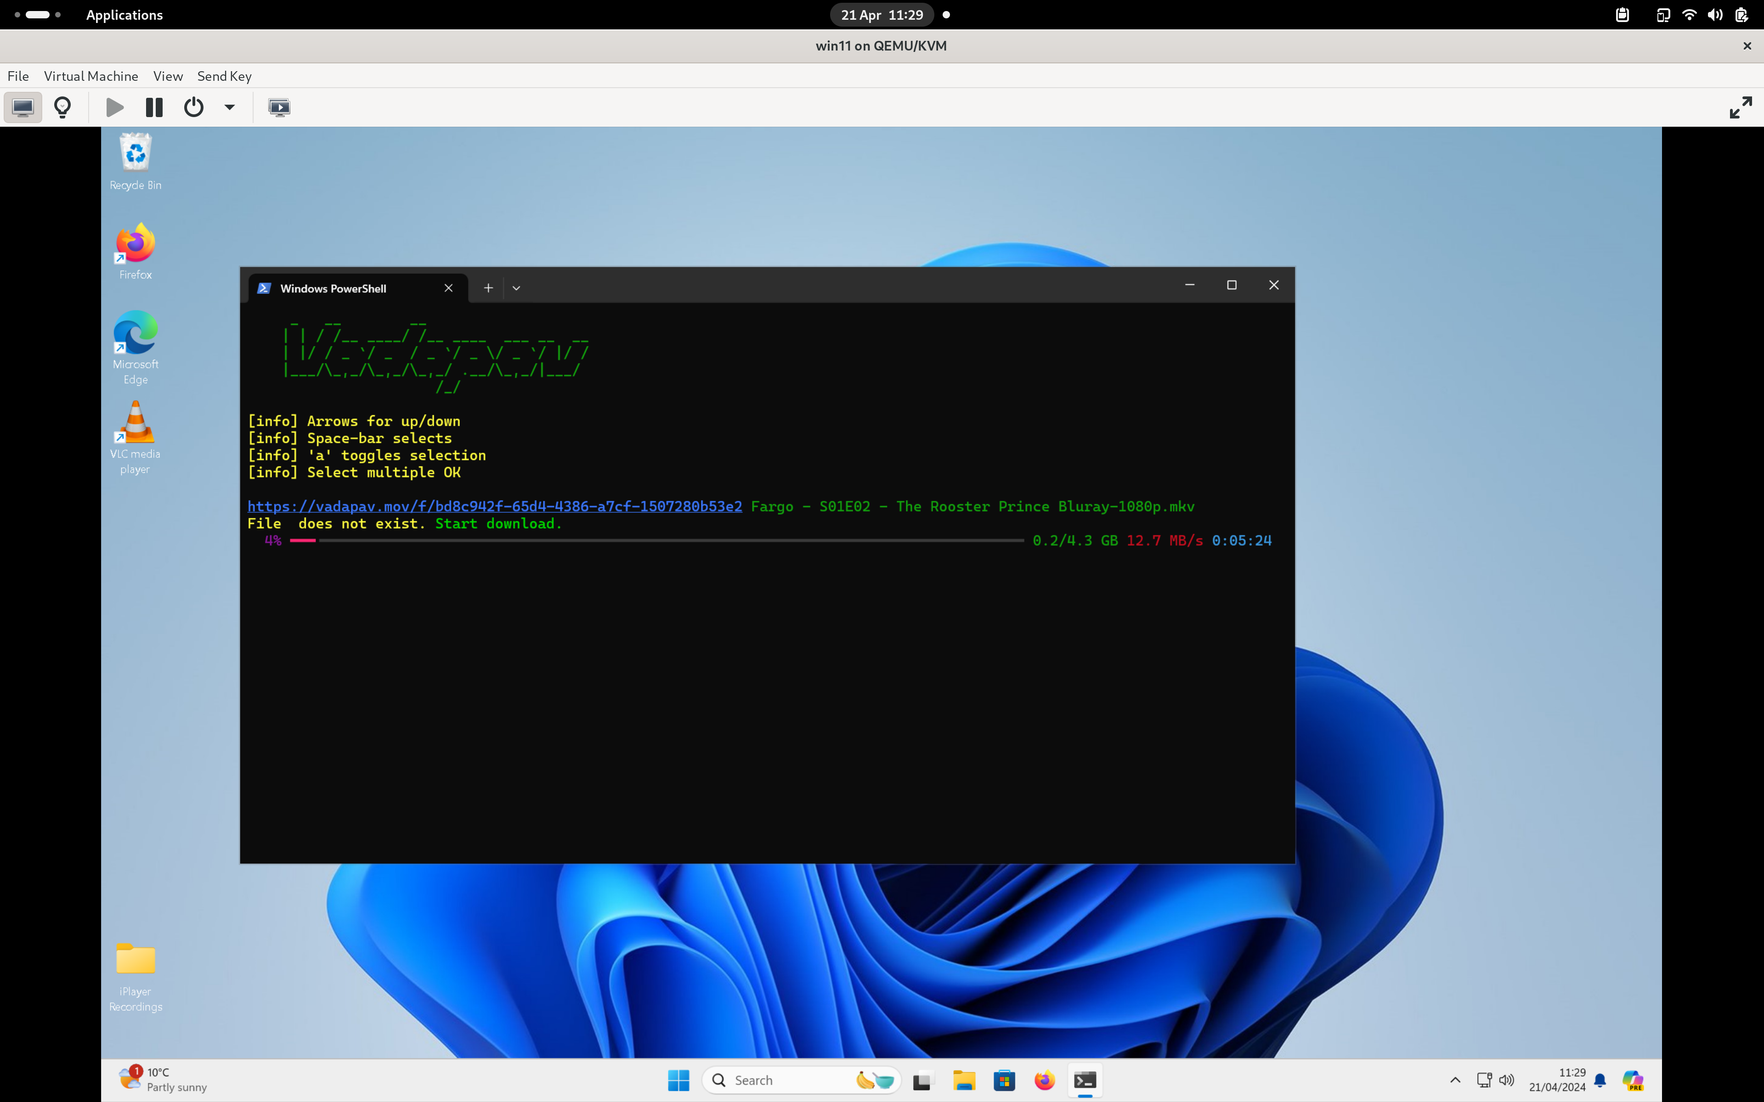The image size is (1764, 1102).
Task: Click the virt-manager graphical console monitor icon
Action: tap(23, 107)
